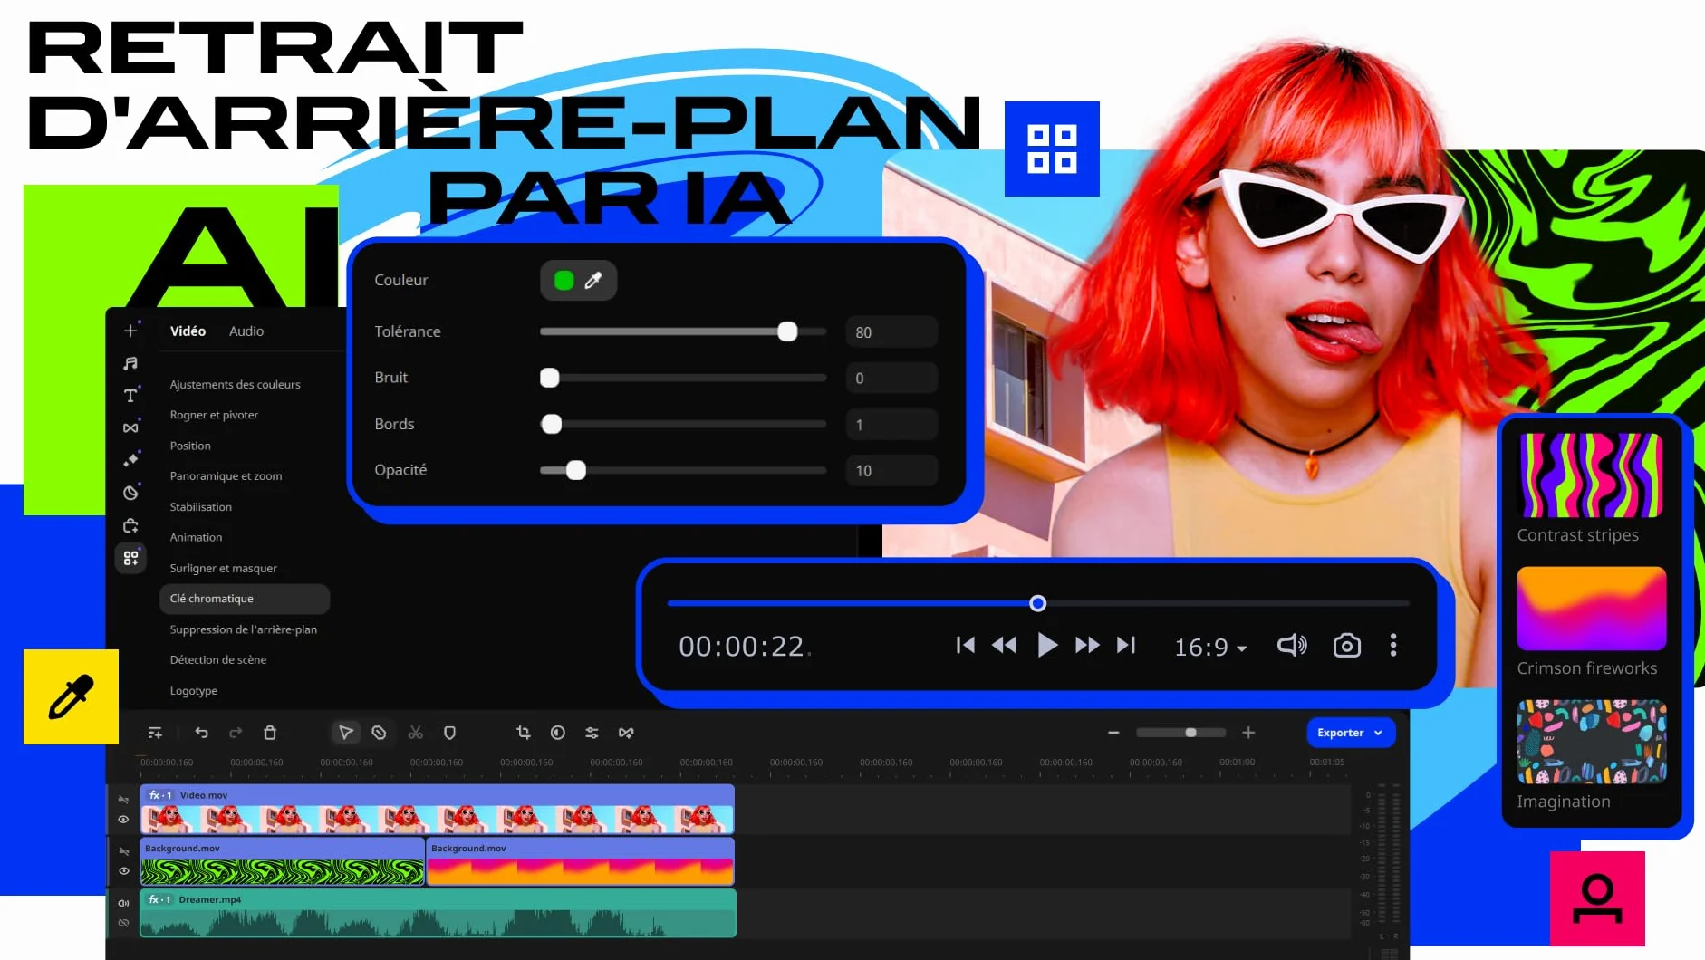1705x960 pixels.
Task: Choose the arrow selection tool
Action: tap(345, 733)
